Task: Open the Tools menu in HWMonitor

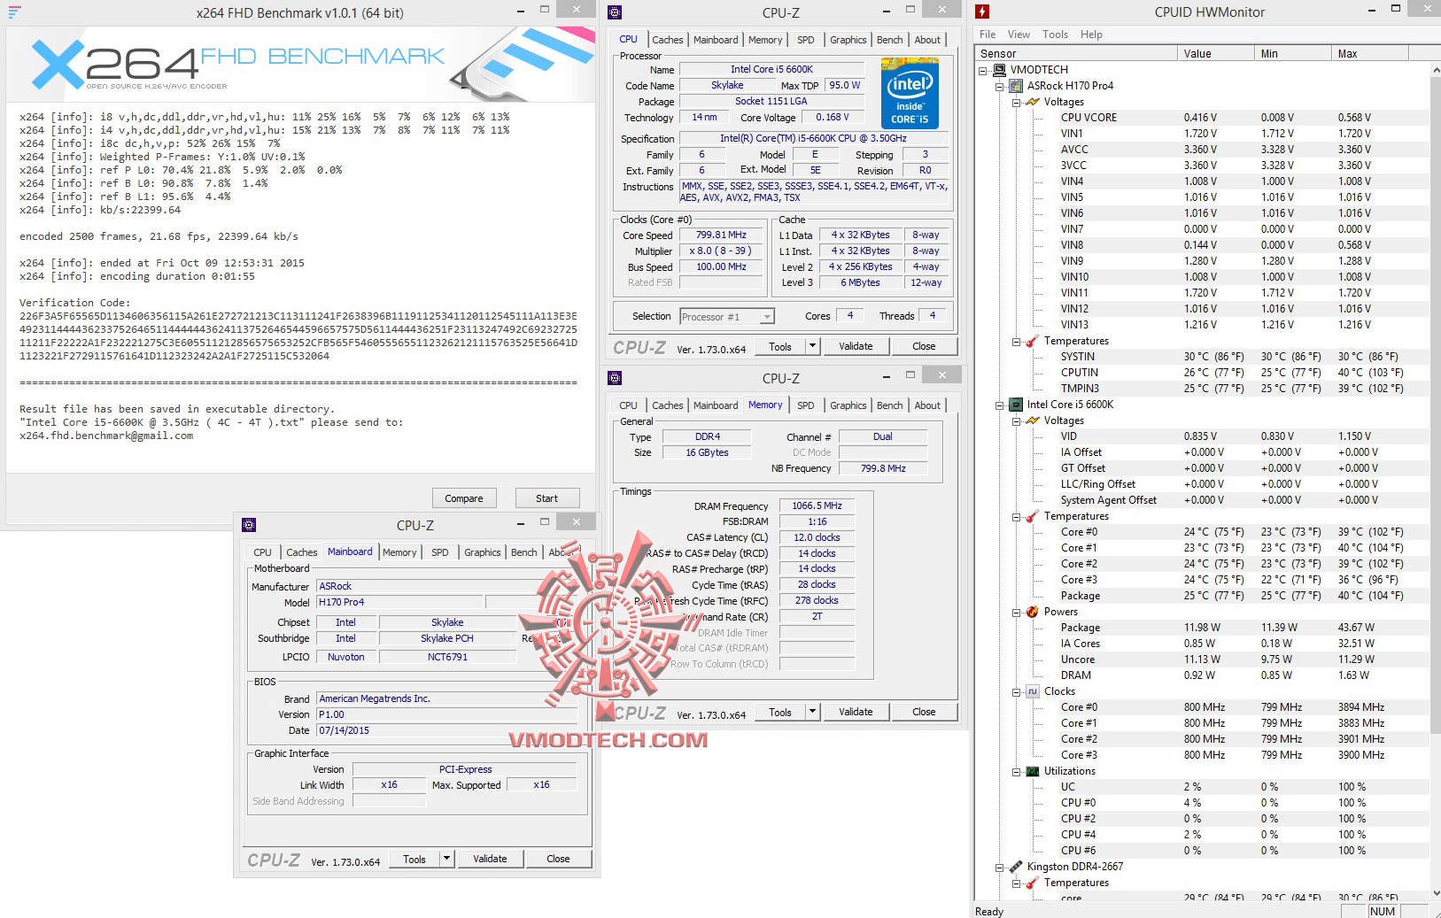Action: pos(1055,35)
